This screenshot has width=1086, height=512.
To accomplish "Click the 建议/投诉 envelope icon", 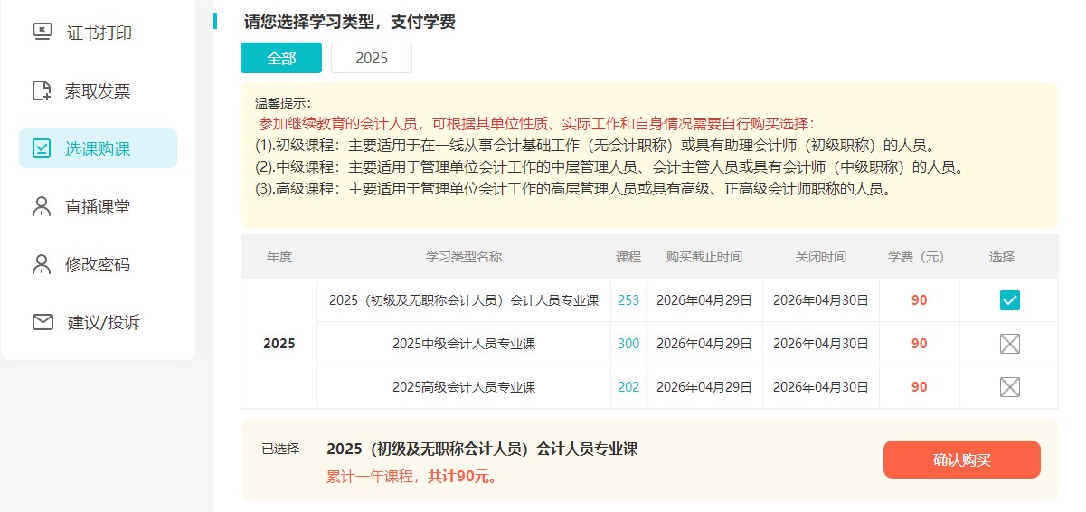I will pyautogui.click(x=42, y=322).
